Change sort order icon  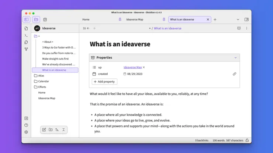(x=57, y=130)
